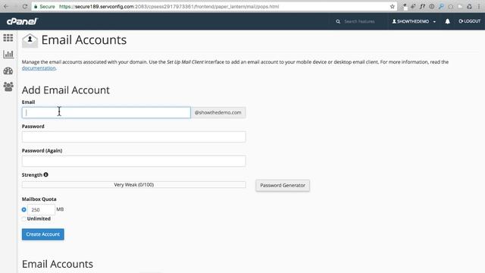The image size is (485, 273).
Task: Select the 250 MB quota radio button
Action: click(23, 209)
